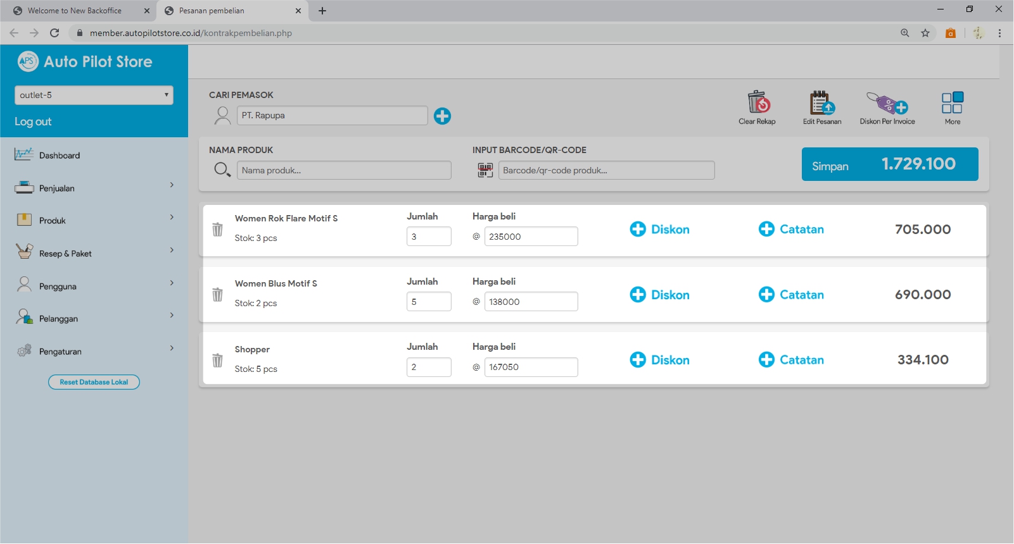Remove the Shopper item via trash icon
Viewport: 1014px width, 544px height.
point(217,361)
